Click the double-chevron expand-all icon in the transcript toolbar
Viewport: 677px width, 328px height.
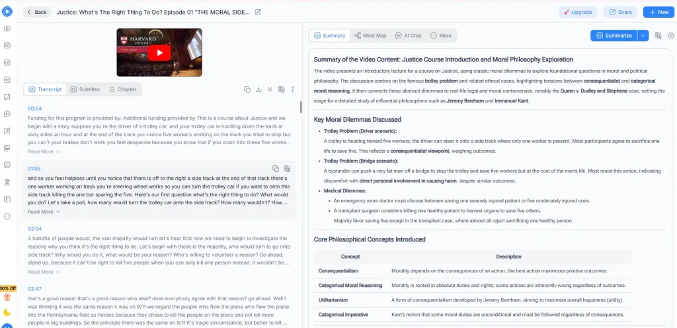tap(270, 89)
